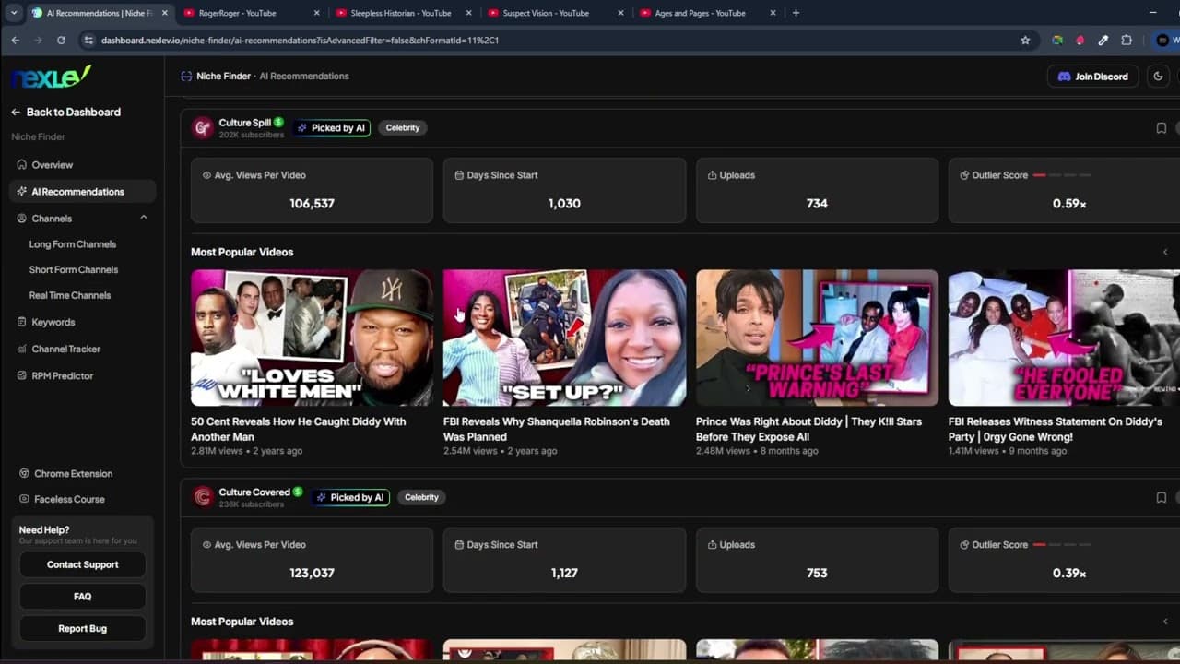Open 50 Cent Diddy video thumbnail
The width and height of the screenshot is (1180, 664).
click(312, 338)
